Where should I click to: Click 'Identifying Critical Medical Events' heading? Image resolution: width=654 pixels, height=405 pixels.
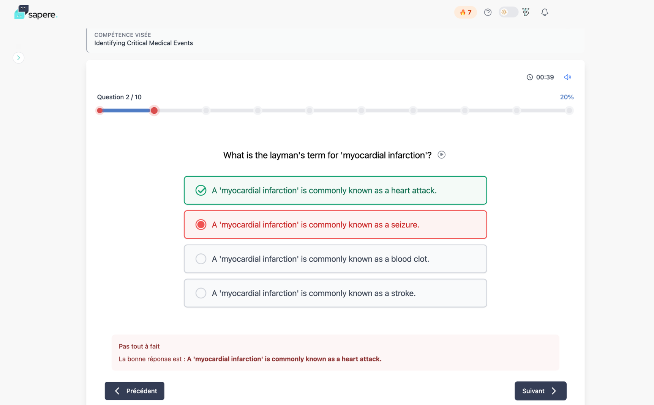click(144, 43)
